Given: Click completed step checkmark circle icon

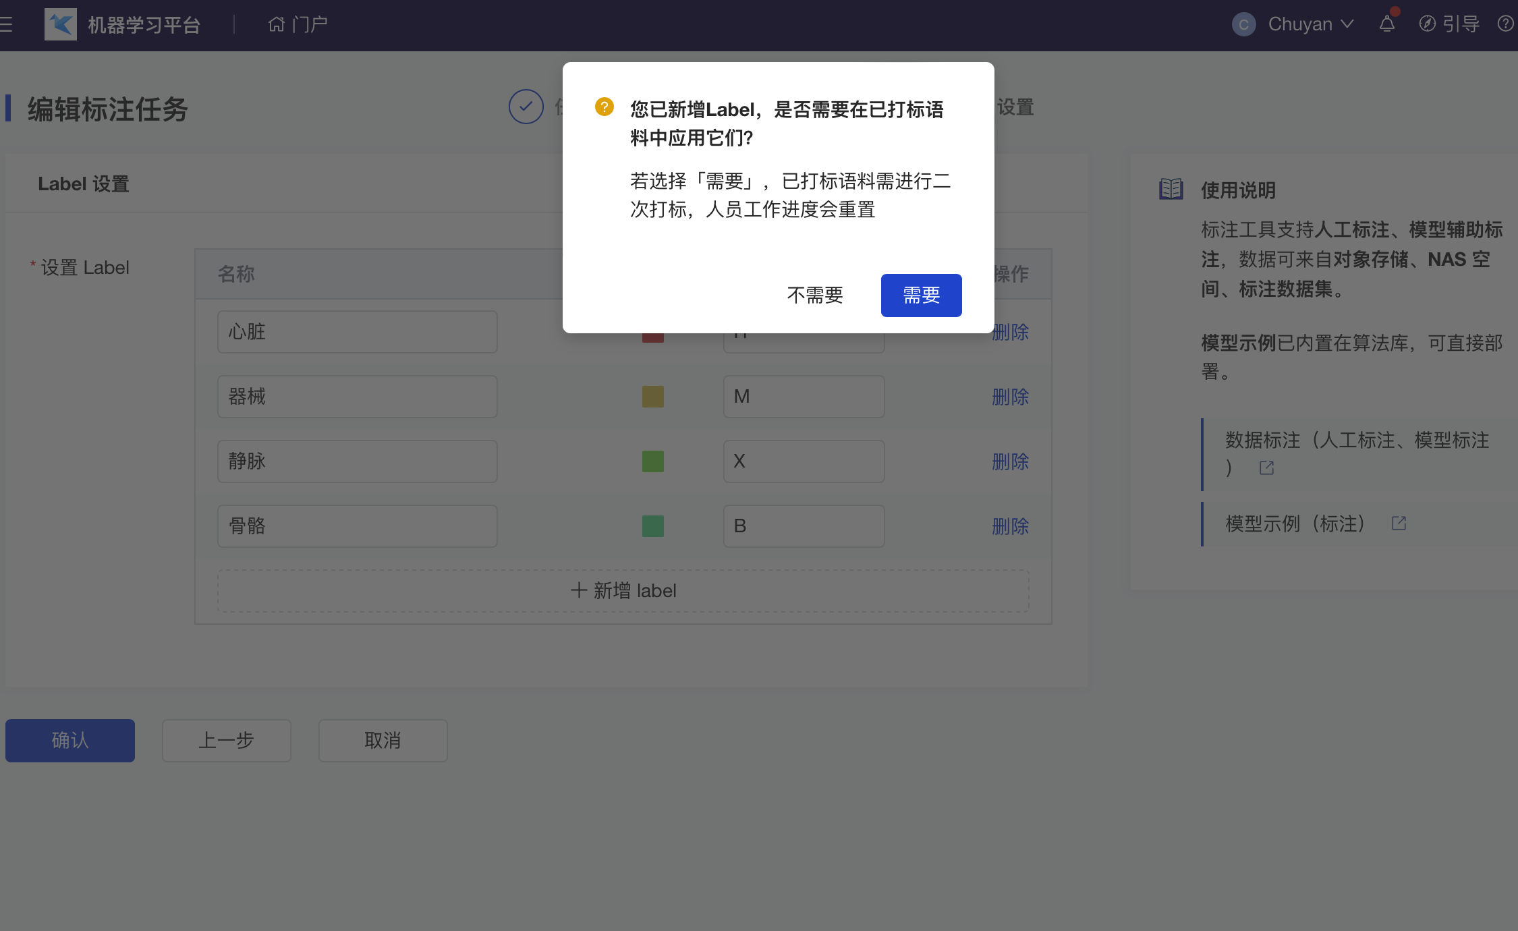Looking at the screenshot, I should point(526,107).
